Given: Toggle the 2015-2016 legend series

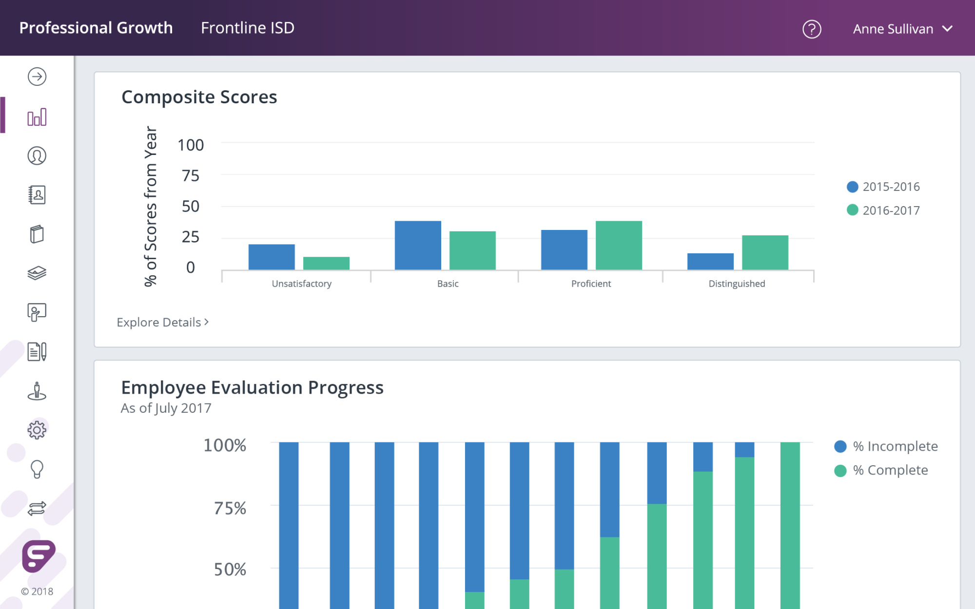Looking at the screenshot, I should (883, 187).
